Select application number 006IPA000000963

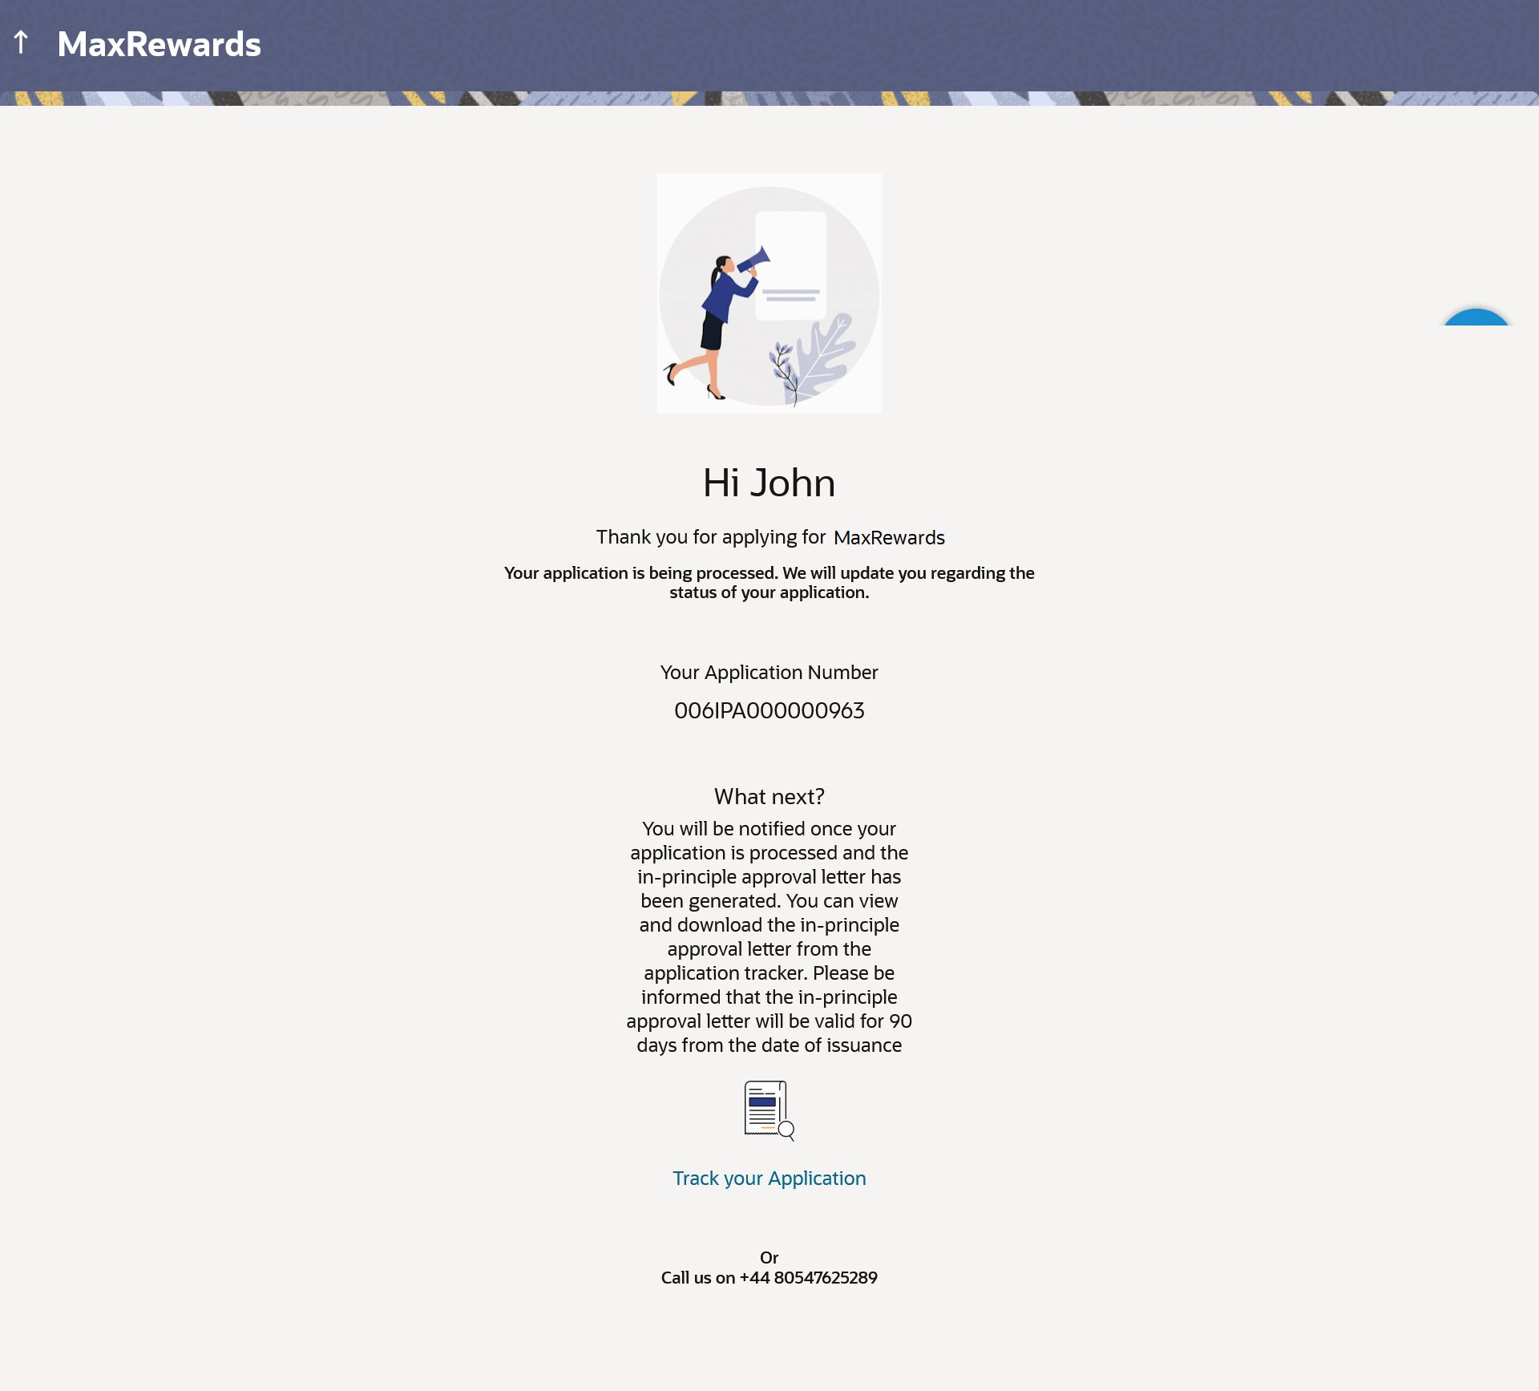769,710
